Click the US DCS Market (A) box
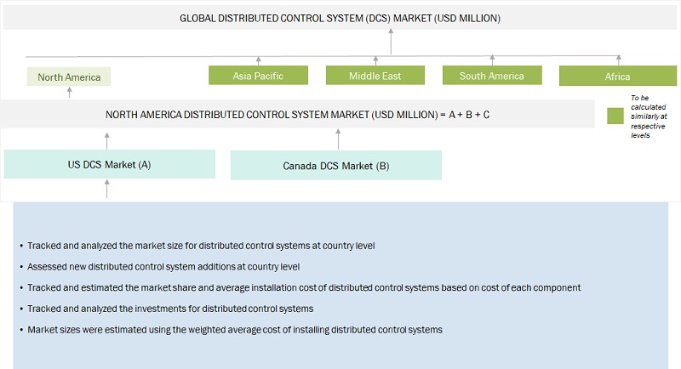The image size is (681, 369). click(x=109, y=164)
